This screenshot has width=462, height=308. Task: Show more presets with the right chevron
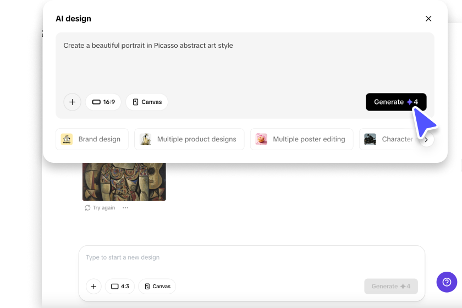(x=426, y=140)
